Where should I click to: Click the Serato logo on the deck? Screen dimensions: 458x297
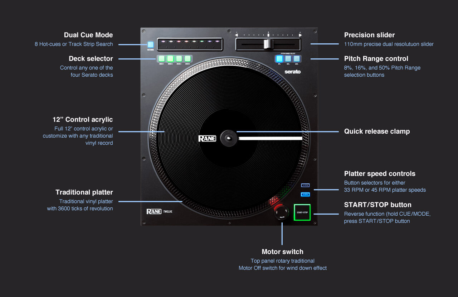click(292, 72)
